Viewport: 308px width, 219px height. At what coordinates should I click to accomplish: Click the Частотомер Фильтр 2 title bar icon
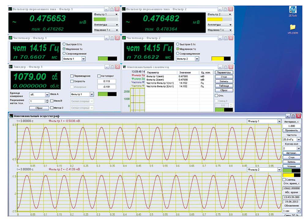124,38
